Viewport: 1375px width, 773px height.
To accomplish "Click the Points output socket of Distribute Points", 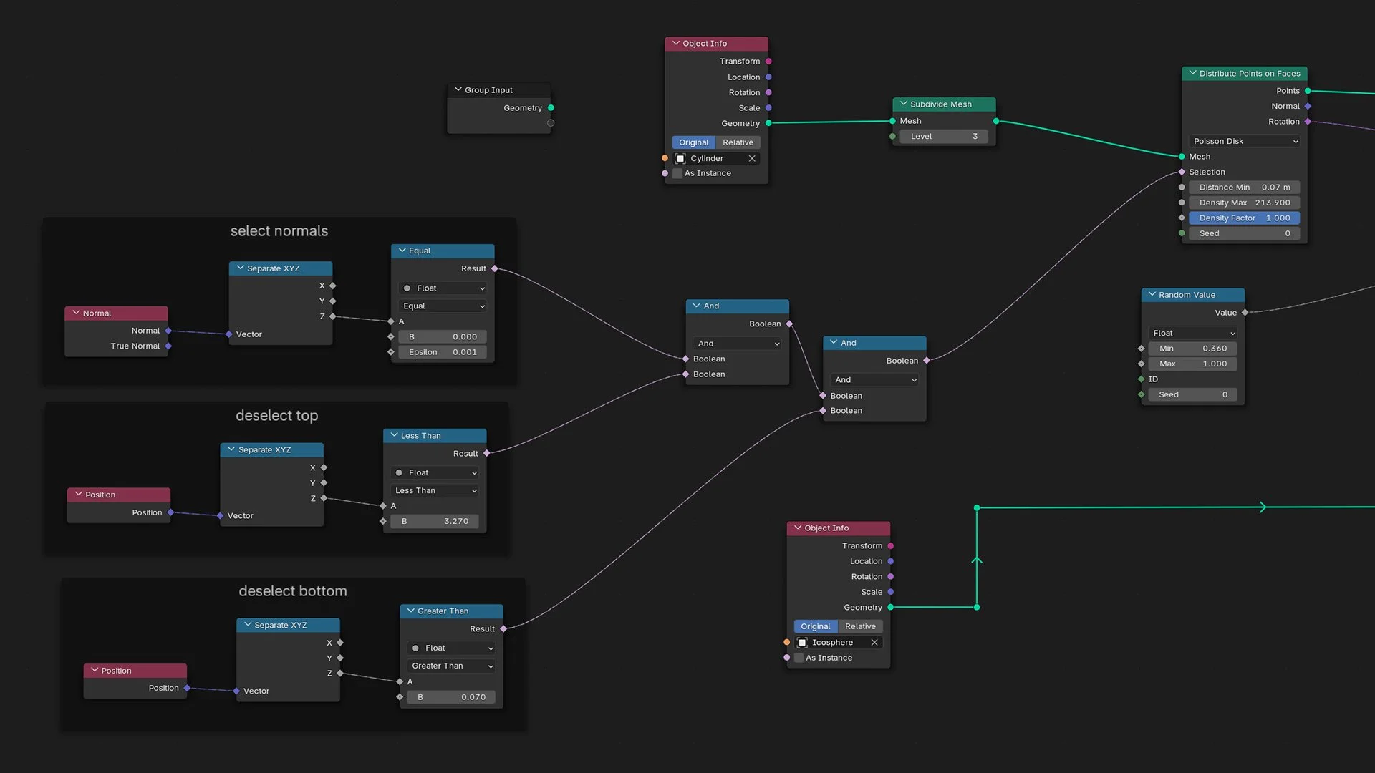I will click(1308, 91).
